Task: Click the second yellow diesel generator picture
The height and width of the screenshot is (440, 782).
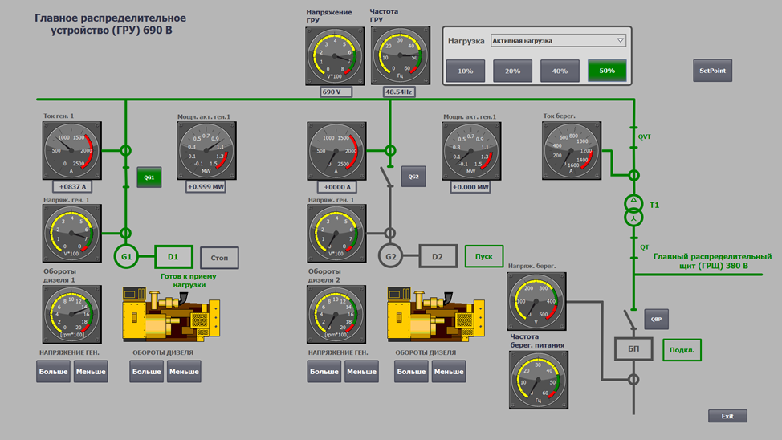Action: tap(436, 314)
